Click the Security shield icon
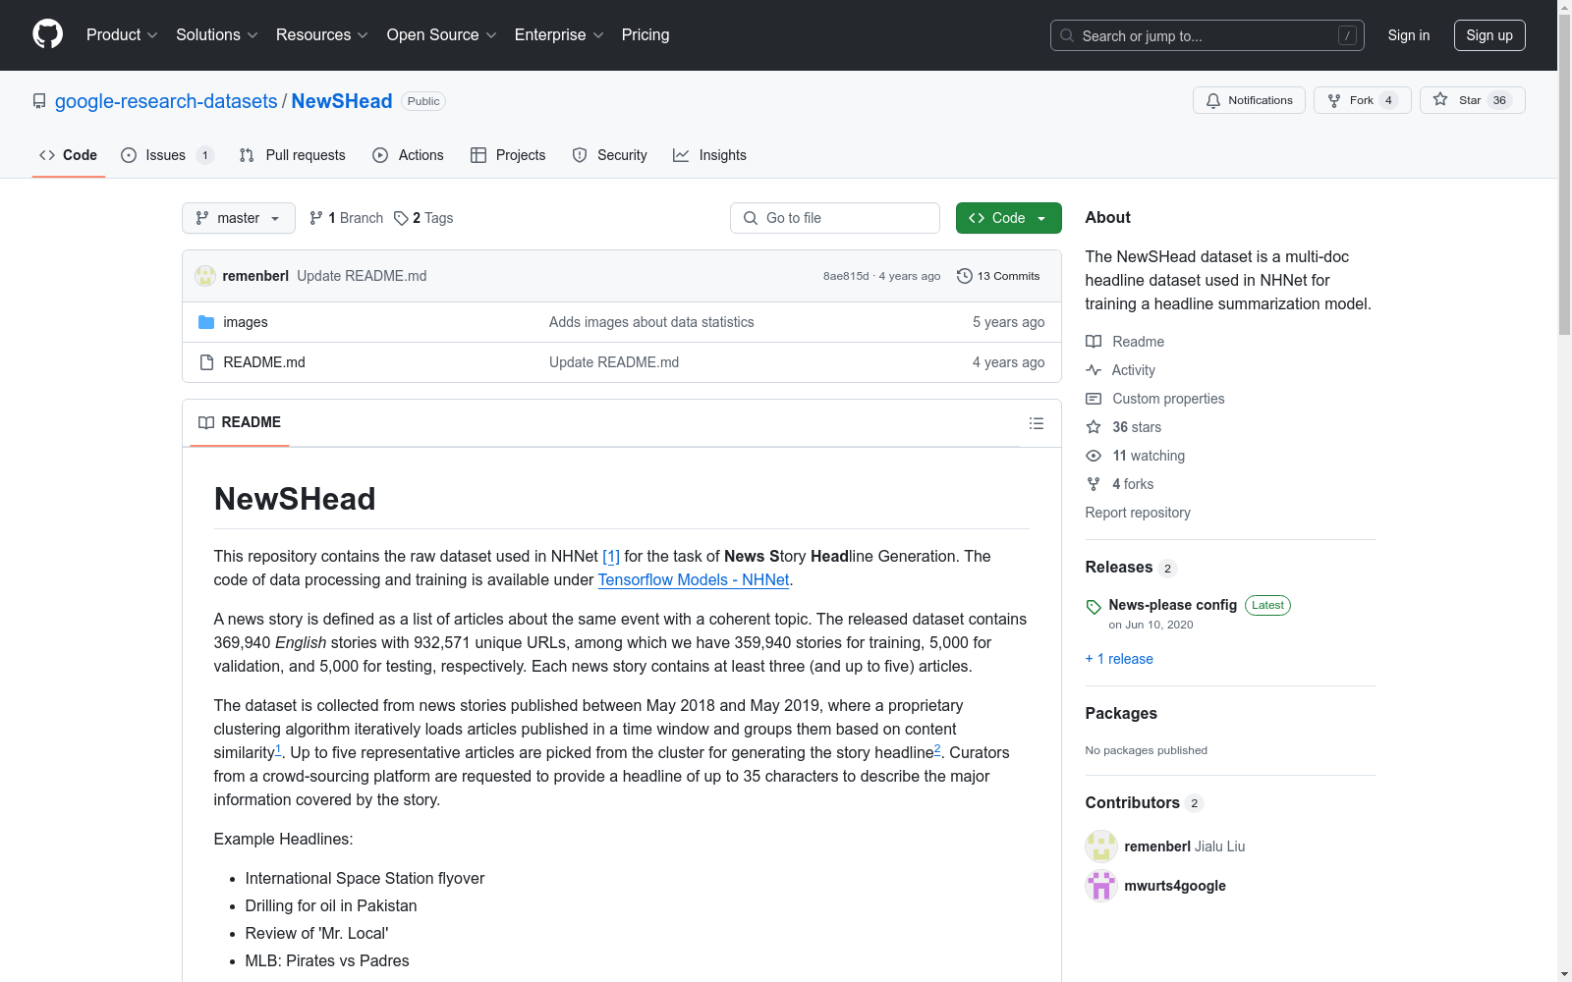Screen dimensions: 1572x982 click(x=580, y=155)
